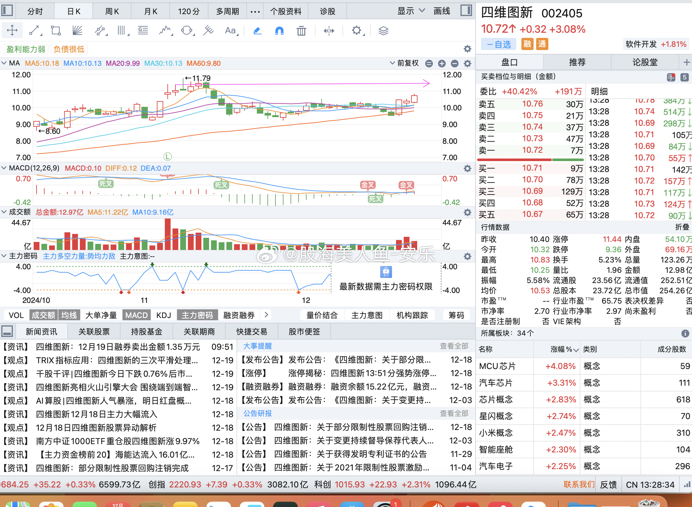The width and height of the screenshot is (692, 507).
Task: Open the 个股资料 tab
Action: click(286, 12)
